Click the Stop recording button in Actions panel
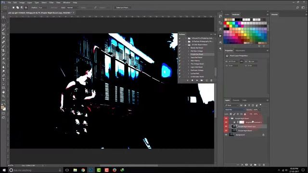Screen dimensions: 308x173 coord(188,80)
